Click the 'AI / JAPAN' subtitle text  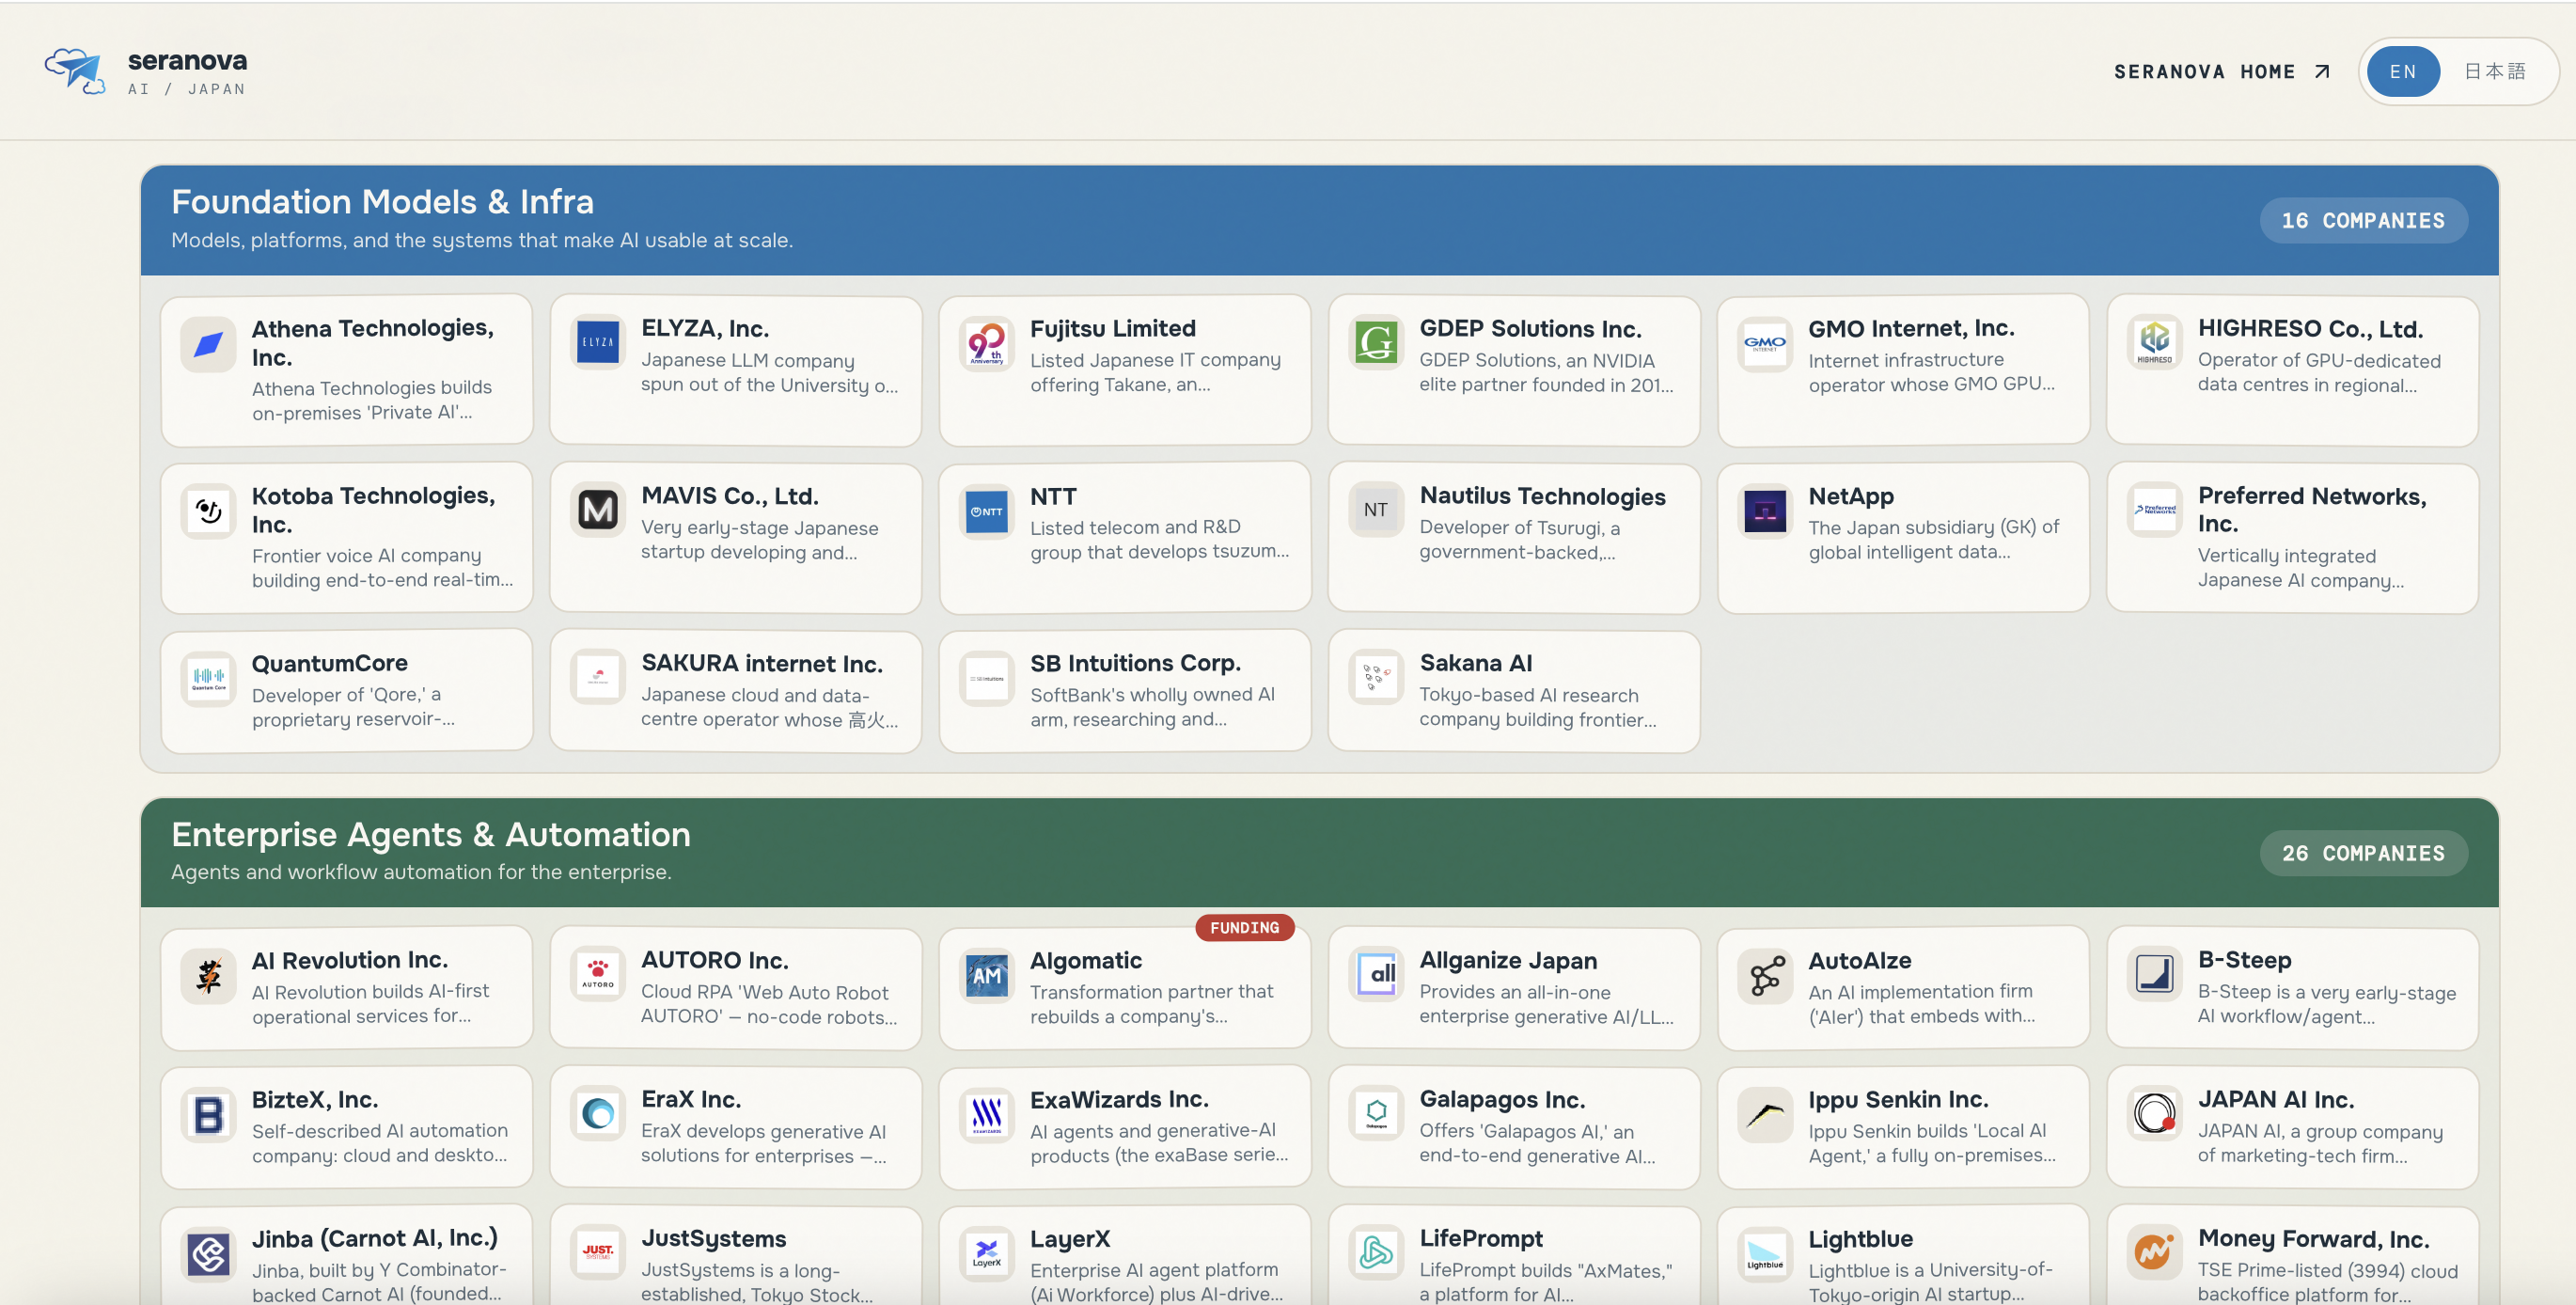tap(186, 89)
